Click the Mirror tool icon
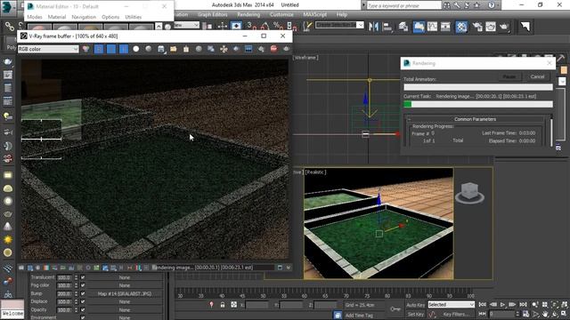Viewport: 570px width, 320px height. point(373,27)
